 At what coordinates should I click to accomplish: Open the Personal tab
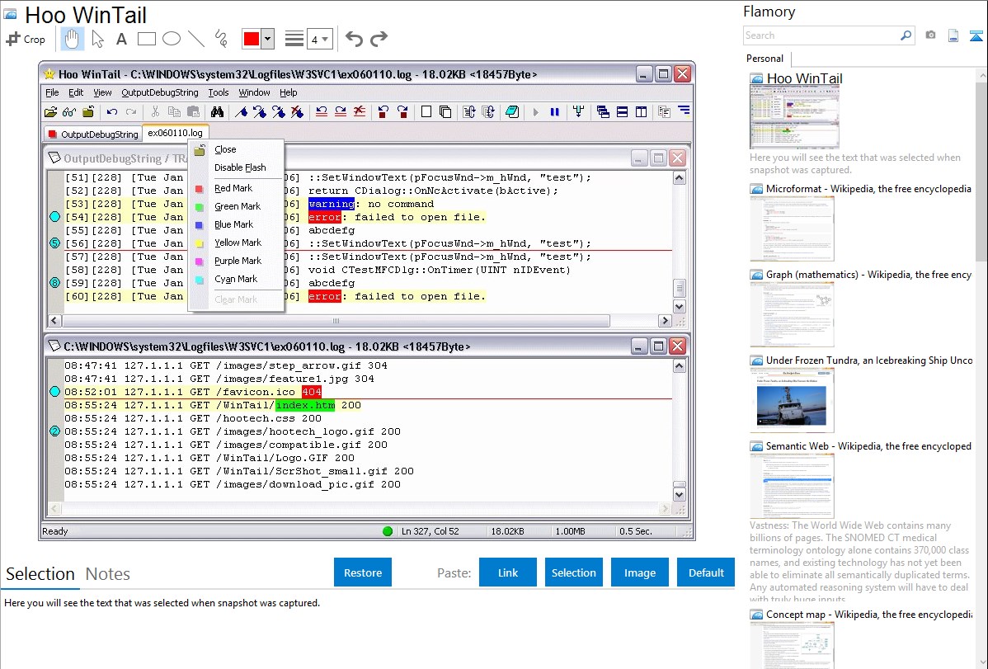[765, 59]
